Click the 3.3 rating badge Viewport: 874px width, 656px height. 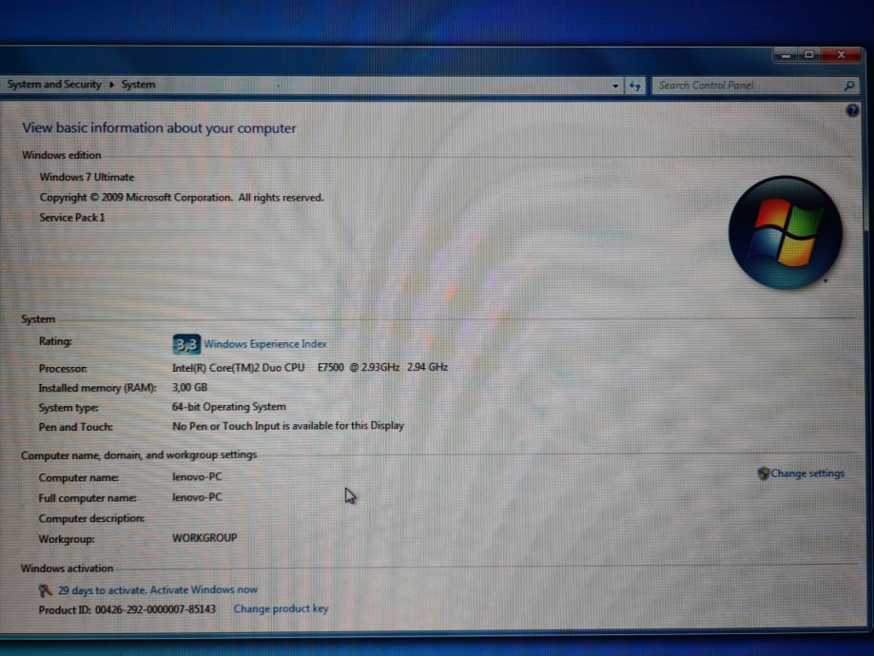click(186, 344)
